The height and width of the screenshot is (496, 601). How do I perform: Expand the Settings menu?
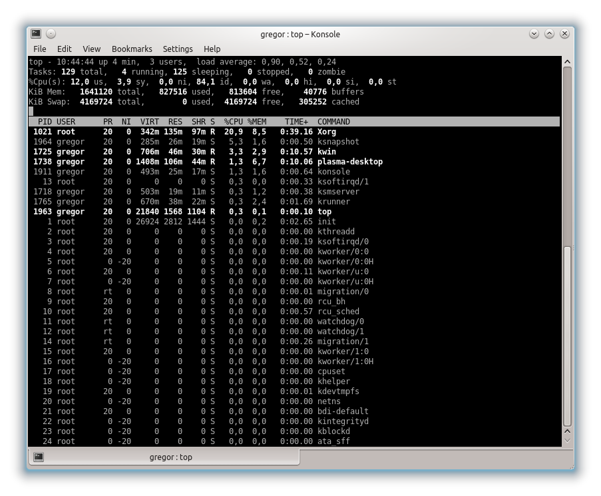(x=178, y=49)
